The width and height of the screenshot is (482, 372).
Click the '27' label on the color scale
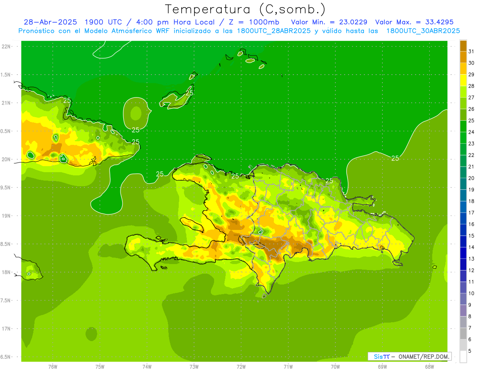pos(472,98)
